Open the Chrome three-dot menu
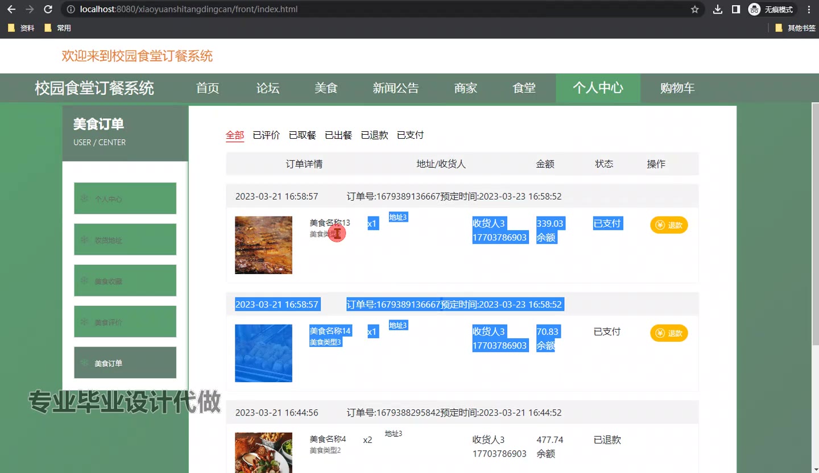 [809, 10]
